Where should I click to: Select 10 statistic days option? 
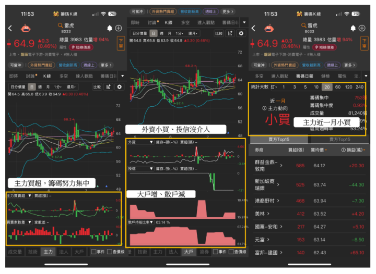(x=316, y=87)
